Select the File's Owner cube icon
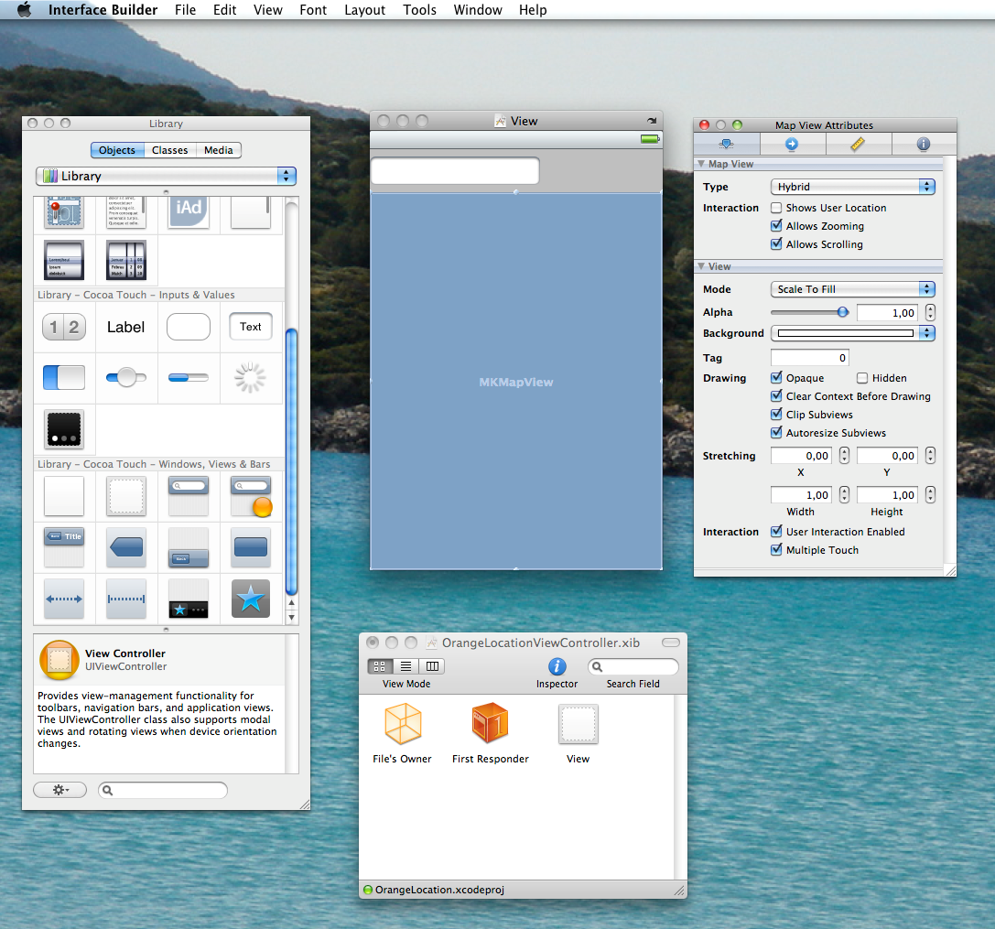 point(403,725)
